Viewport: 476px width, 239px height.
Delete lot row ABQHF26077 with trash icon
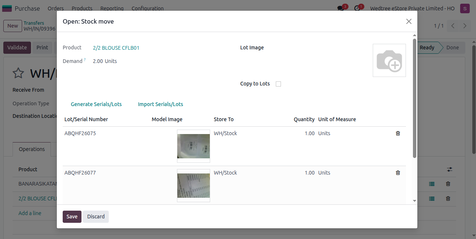point(397,173)
